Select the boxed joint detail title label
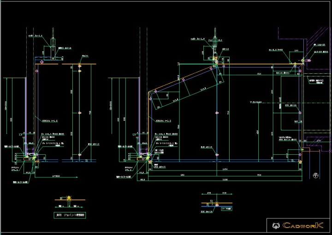Viewport: 332px width, 235px height. pyautogui.click(x=71, y=215)
